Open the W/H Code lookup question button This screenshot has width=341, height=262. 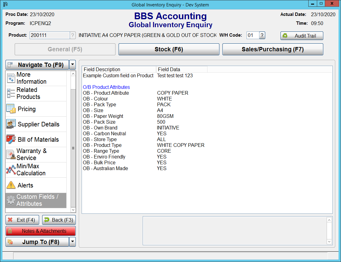tap(262, 35)
